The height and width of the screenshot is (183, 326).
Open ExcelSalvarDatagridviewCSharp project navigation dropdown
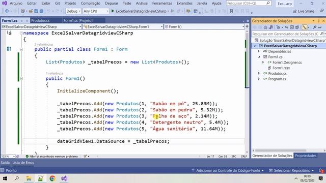pyautogui.click(x=41, y=27)
